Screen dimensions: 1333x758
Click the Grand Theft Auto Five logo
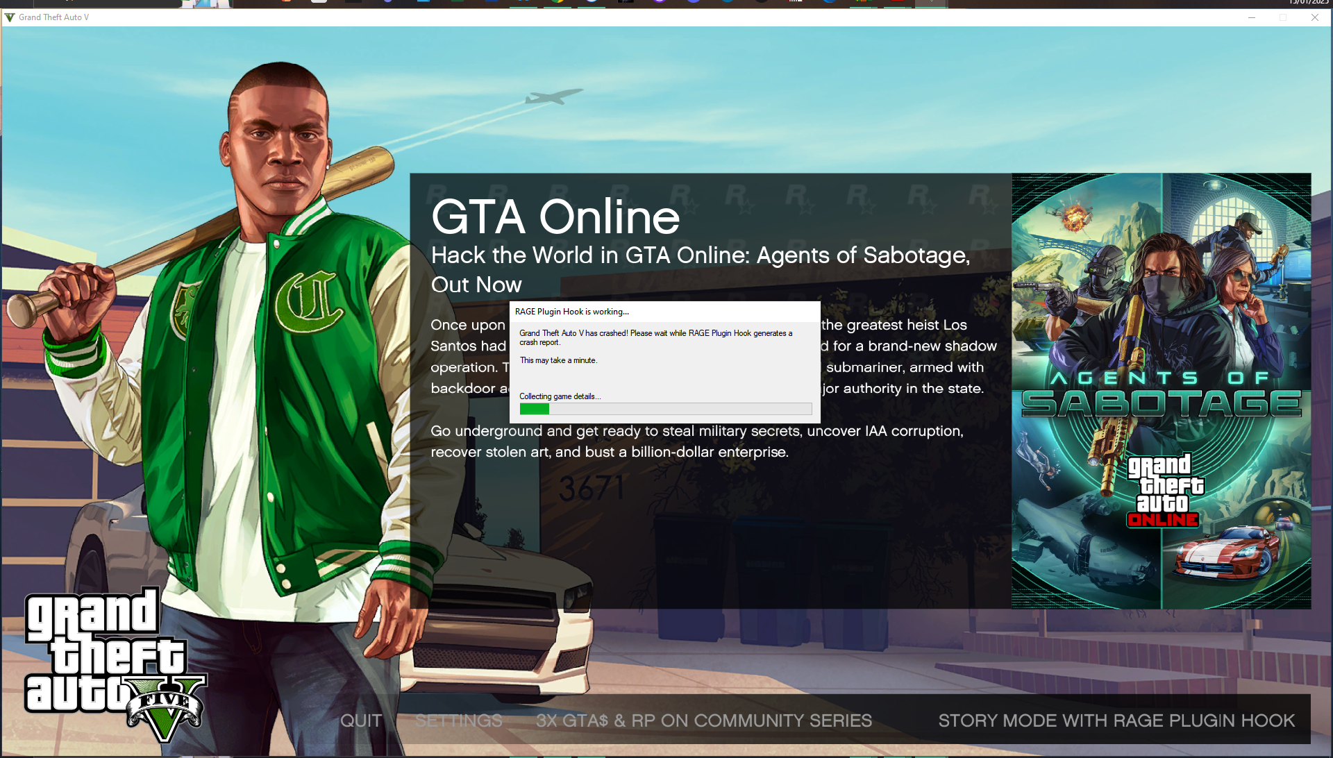click(x=111, y=663)
